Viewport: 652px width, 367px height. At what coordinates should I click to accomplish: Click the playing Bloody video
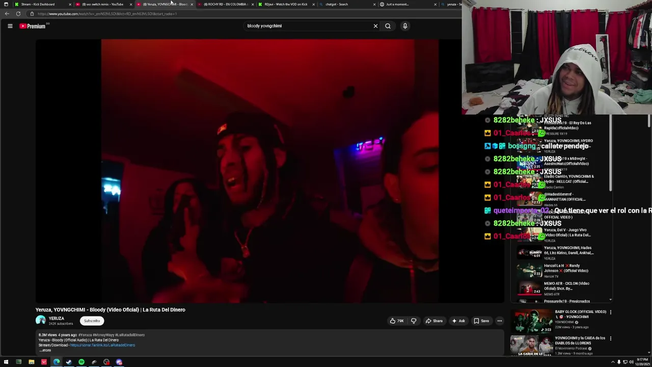point(269,171)
